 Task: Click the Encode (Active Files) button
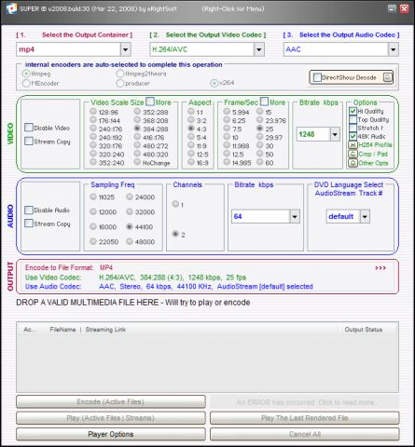(111, 402)
